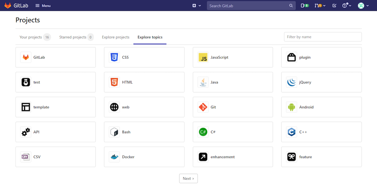Click the plugin box icon
The image size is (377, 187).
(291, 57)
